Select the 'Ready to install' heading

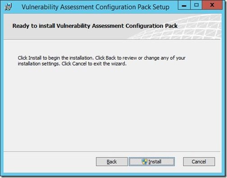pos(95,26)
